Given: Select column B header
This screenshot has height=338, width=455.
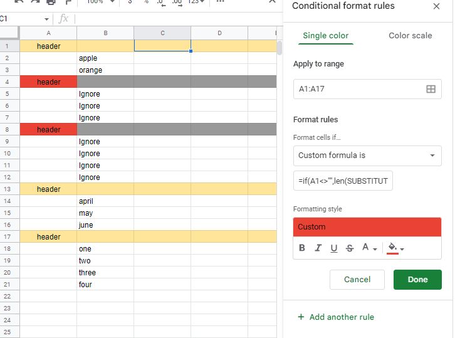Looking at the screenshot, I should pyautogui.click(x=105, y=33).
